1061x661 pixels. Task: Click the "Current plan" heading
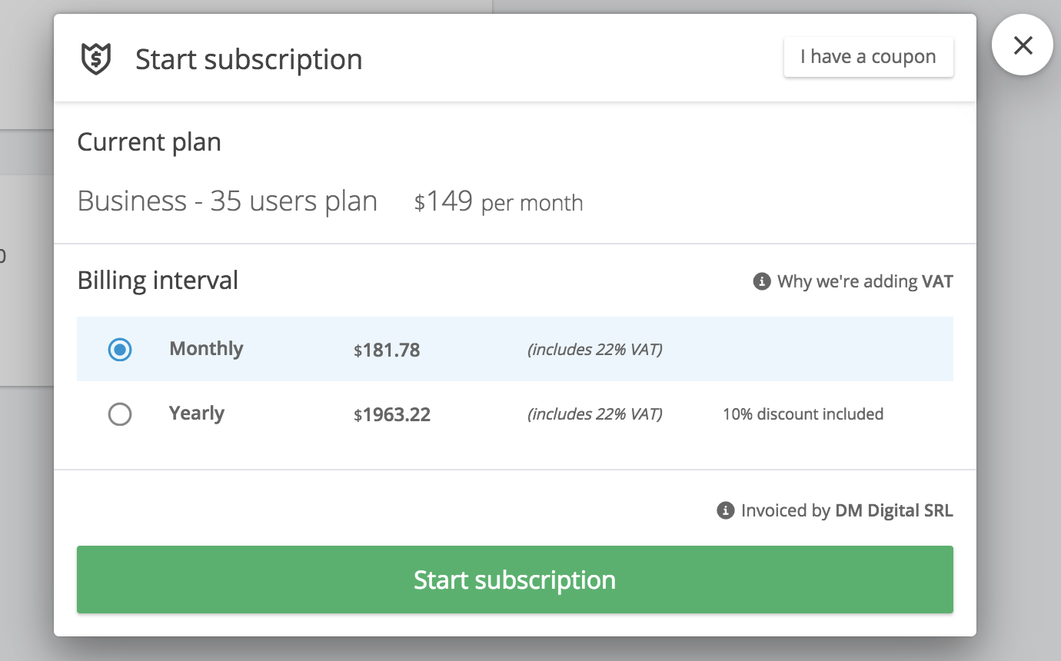tap(149, 142)
